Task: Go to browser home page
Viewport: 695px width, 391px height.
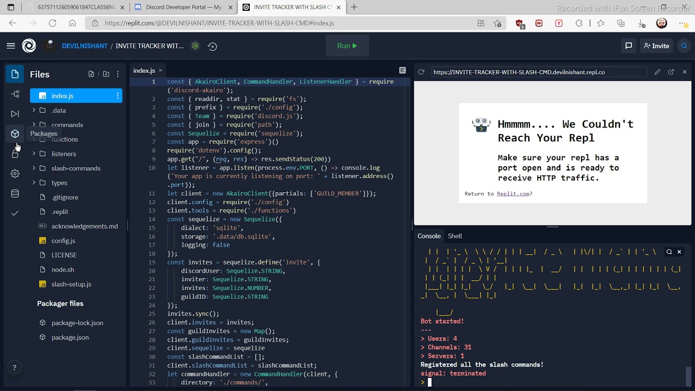Action: [x=72, y=23]
